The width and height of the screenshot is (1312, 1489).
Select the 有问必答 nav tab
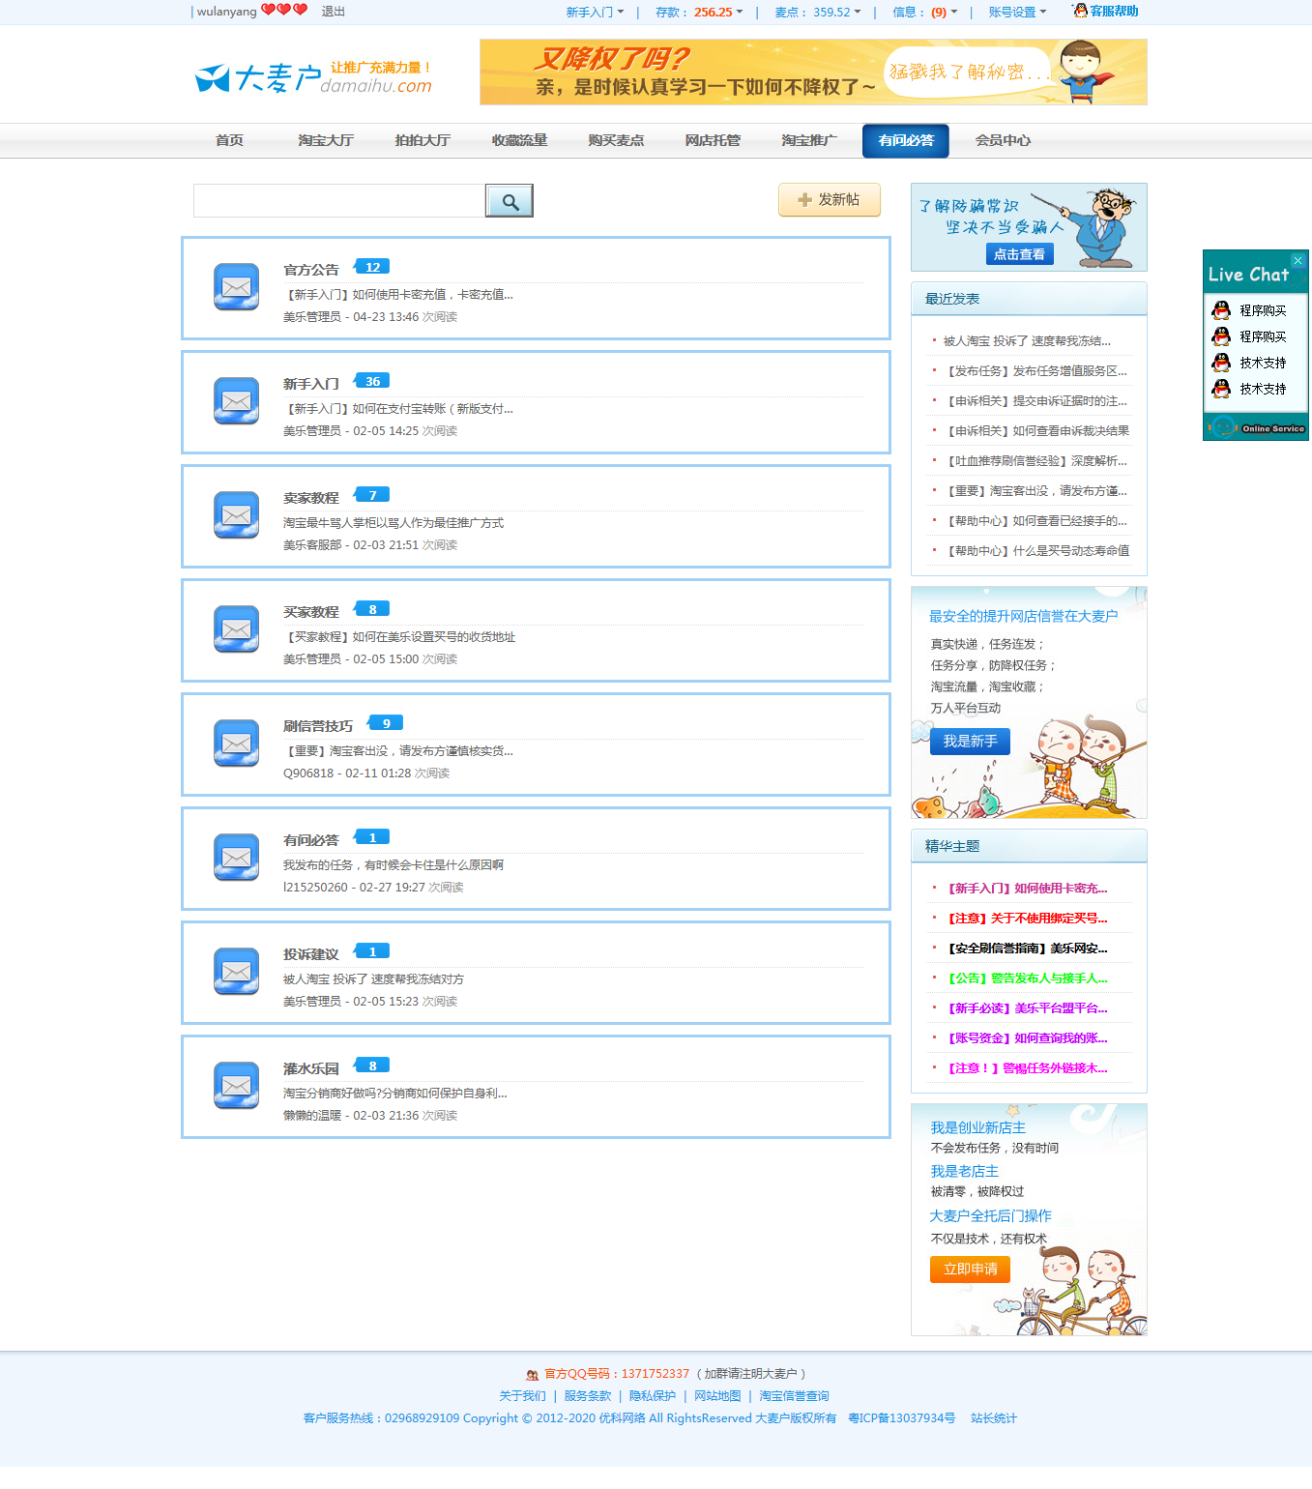pos(906,141)
